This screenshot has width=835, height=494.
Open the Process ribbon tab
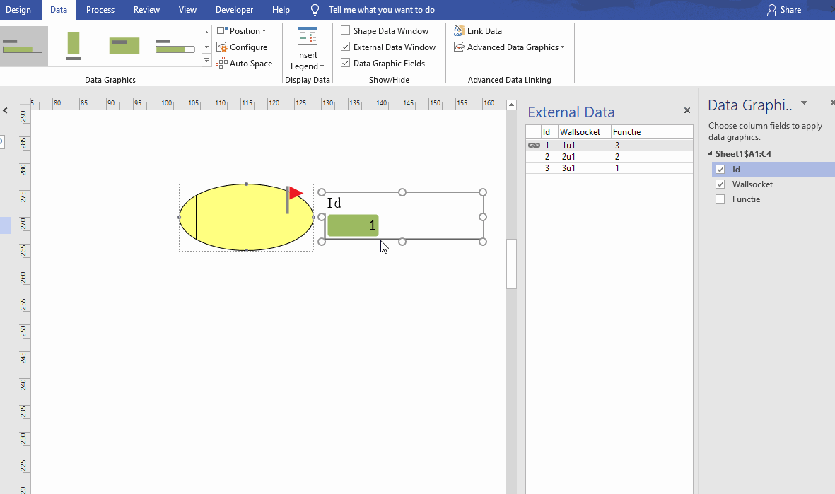coord(100,10)
